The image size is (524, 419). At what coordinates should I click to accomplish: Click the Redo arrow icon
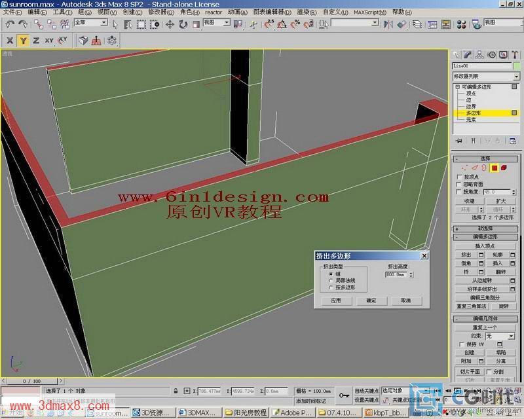(23, 24)
